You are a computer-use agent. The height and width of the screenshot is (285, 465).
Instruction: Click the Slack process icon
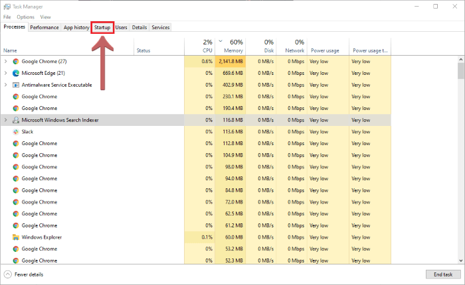point(16,132)
